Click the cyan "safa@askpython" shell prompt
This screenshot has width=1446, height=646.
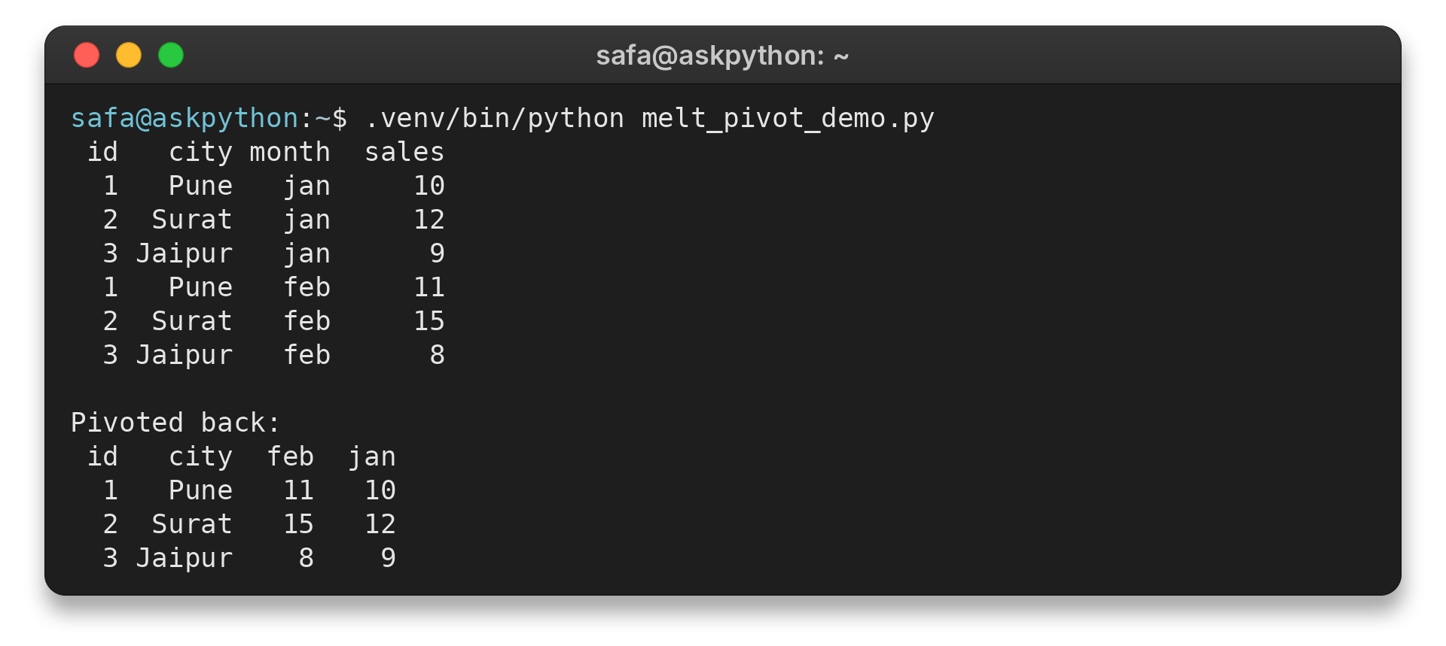click(185, 118)
